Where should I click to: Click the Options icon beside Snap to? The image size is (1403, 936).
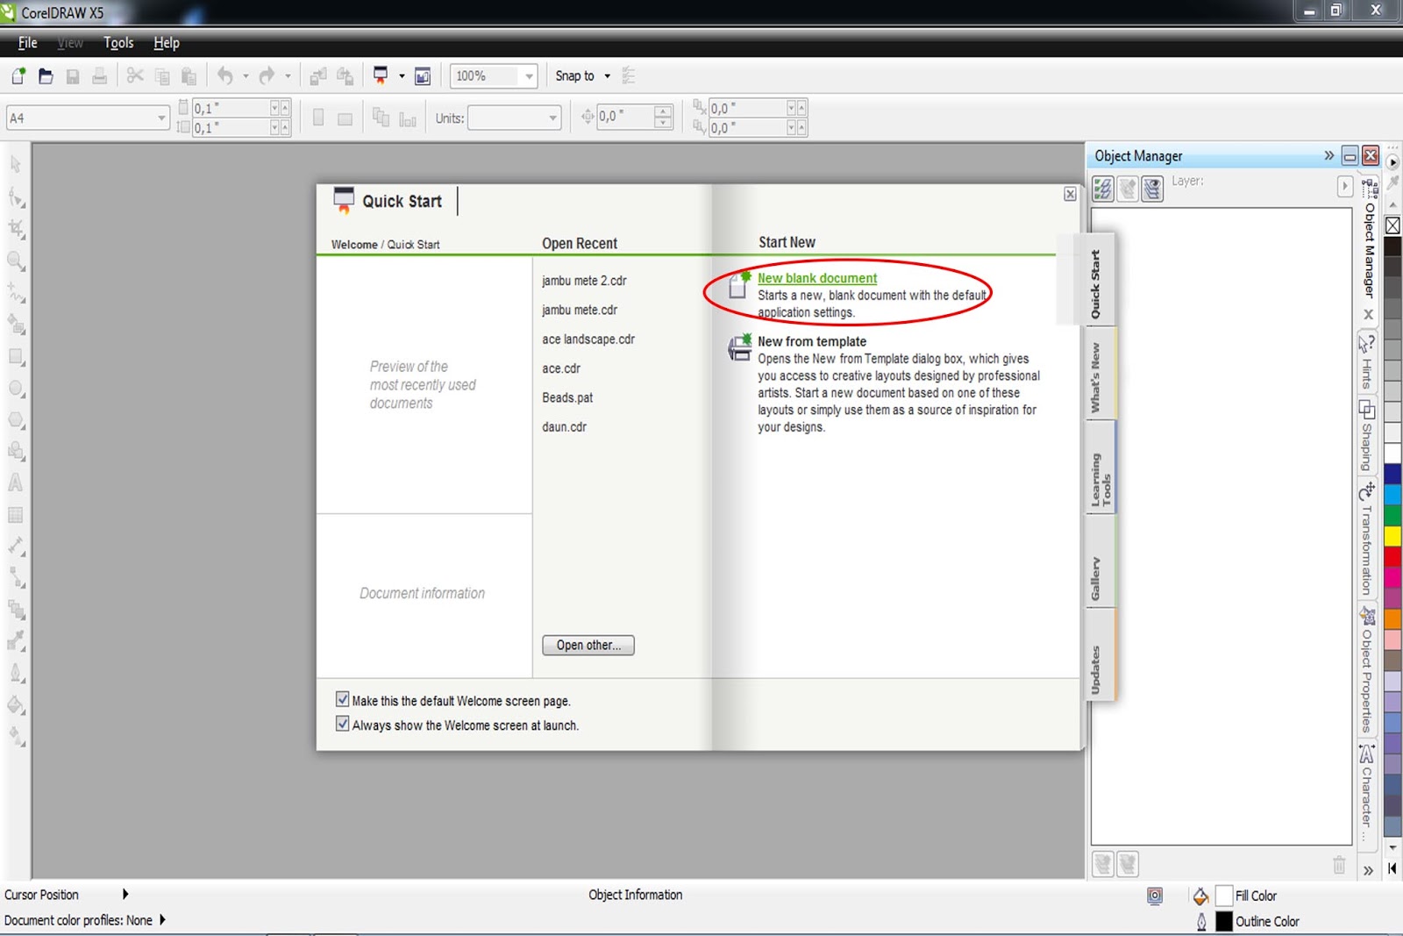[x=629, y=76]
